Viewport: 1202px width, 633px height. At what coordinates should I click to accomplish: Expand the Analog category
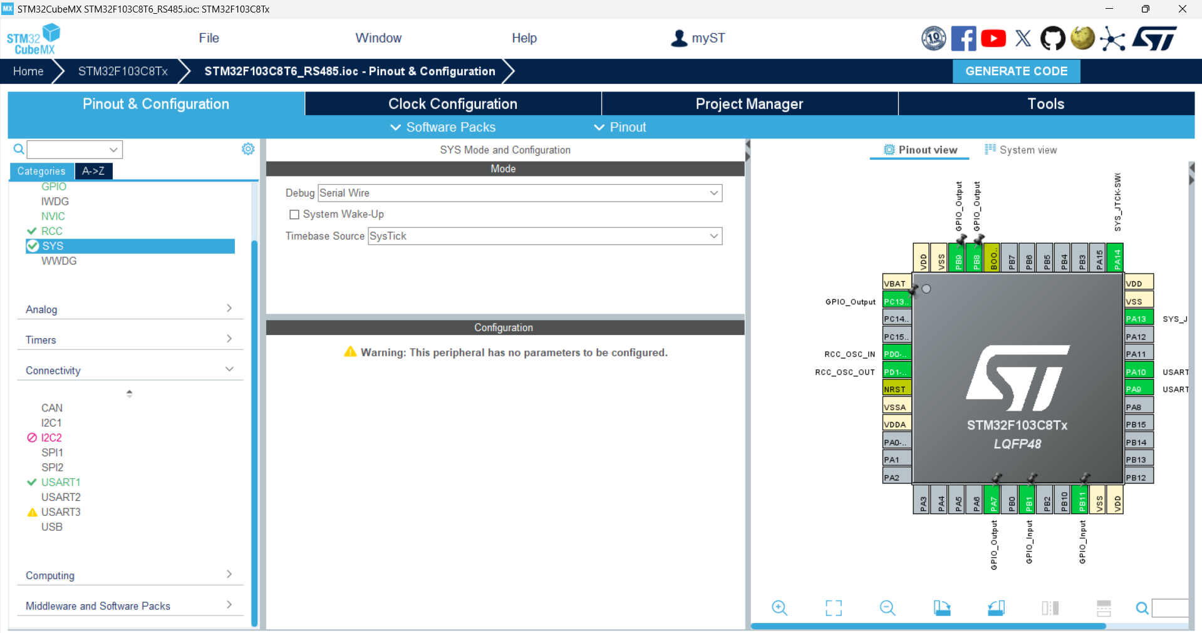[130, 309]
